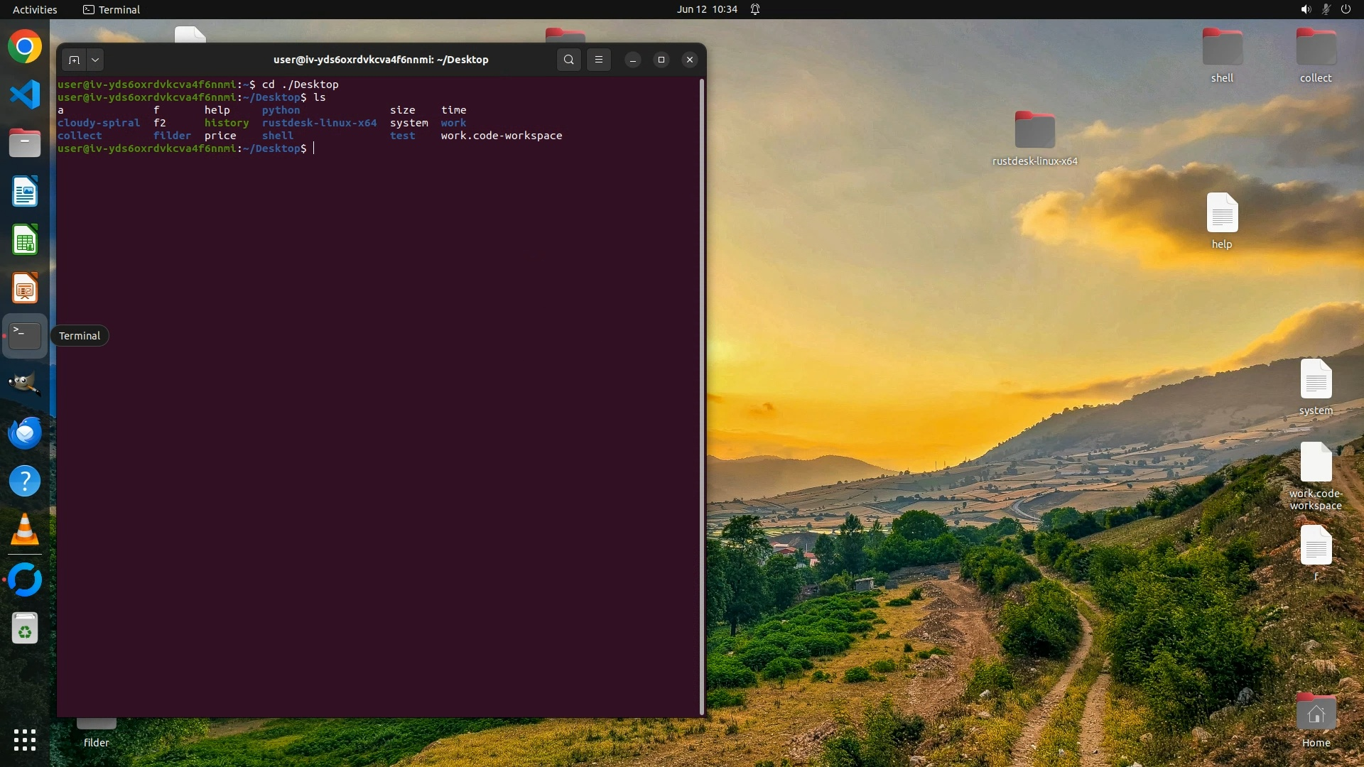The width and height of the screenshot is (1364, 767).
Task: Open Thunderbird mail client
Action: (25, 433)
